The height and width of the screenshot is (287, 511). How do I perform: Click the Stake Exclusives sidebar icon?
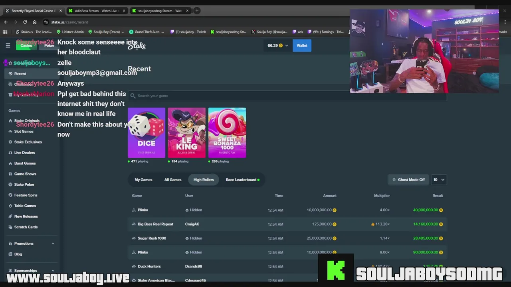pyautogui.click(x=10, y=142)
